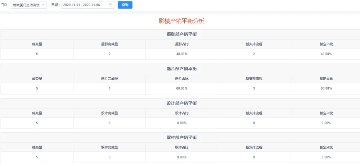The width and height of the screenshot is (360, 166).
Task: Open the 门店 store dropdown
Action: click(28, 5)
